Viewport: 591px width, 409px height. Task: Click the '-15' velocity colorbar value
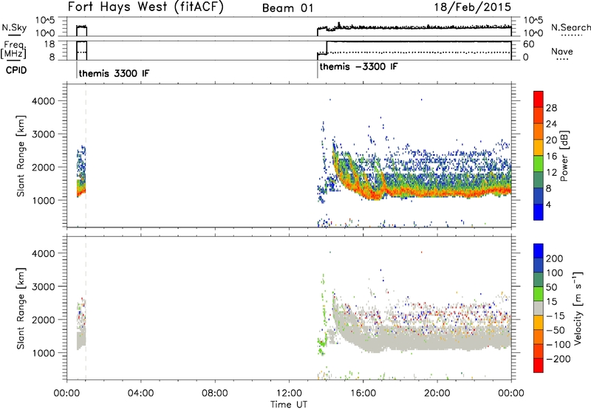pos(556,316)
